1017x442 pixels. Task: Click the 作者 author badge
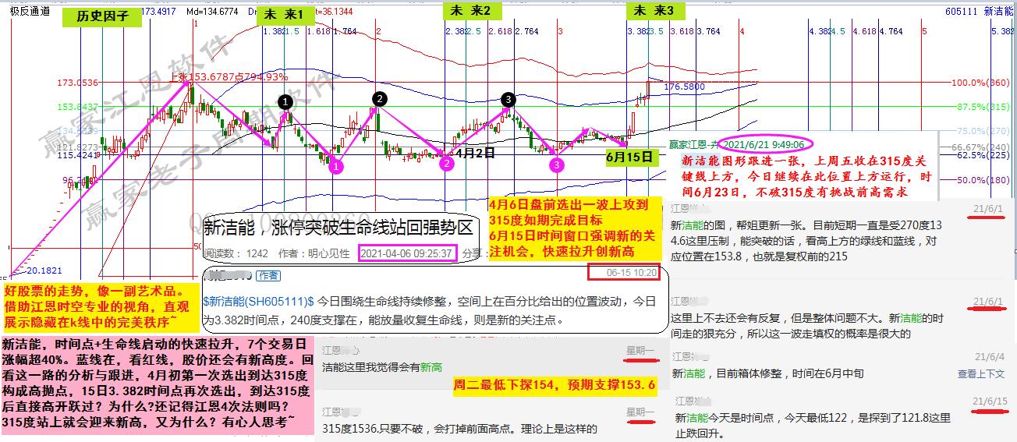click(269, 276)
